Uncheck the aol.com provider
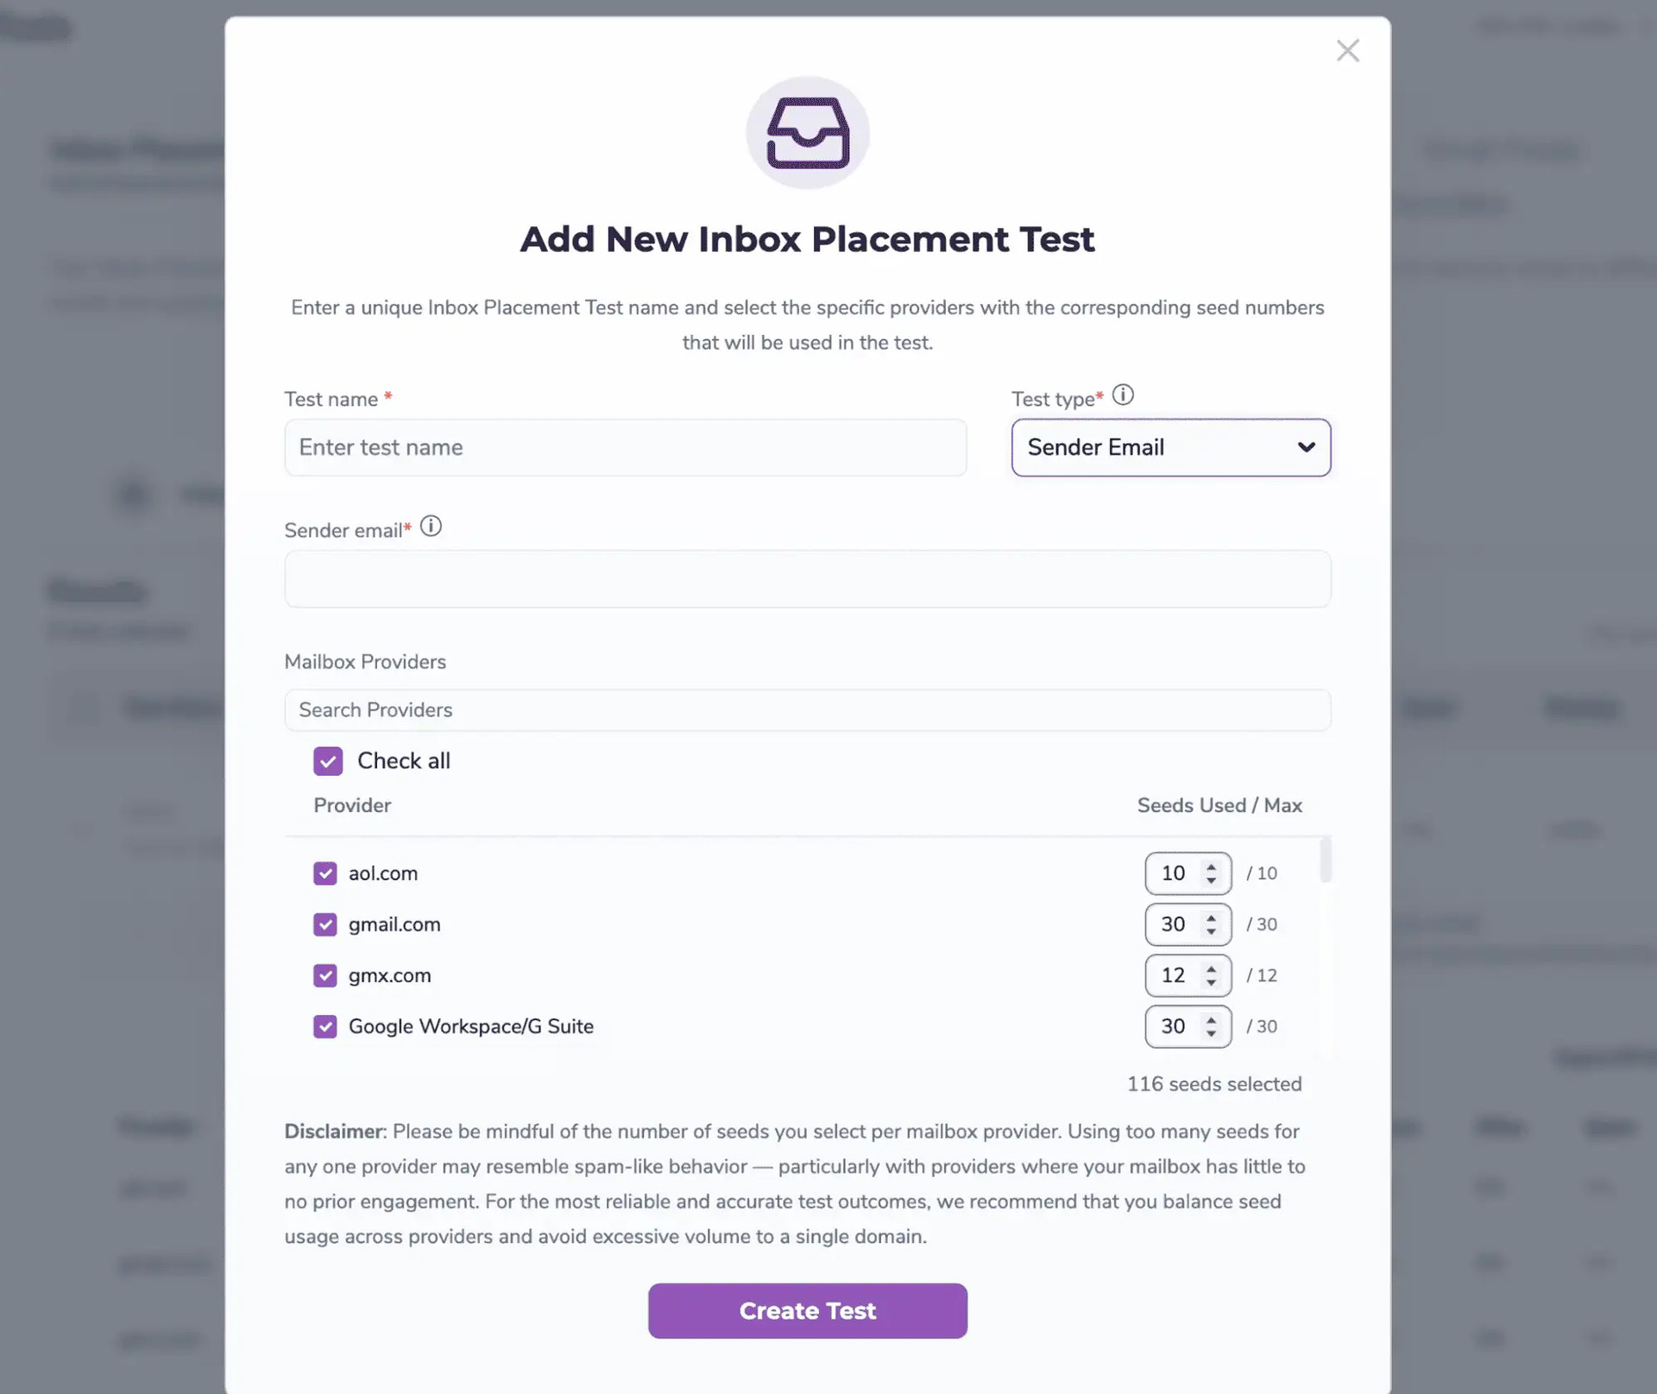This screenshot has height=1394, width=1657. (325, 873)
